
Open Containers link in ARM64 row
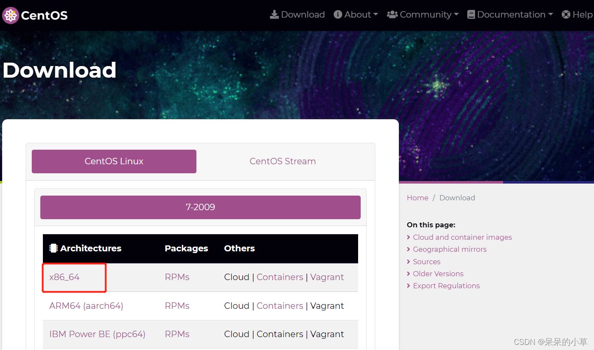280,306
